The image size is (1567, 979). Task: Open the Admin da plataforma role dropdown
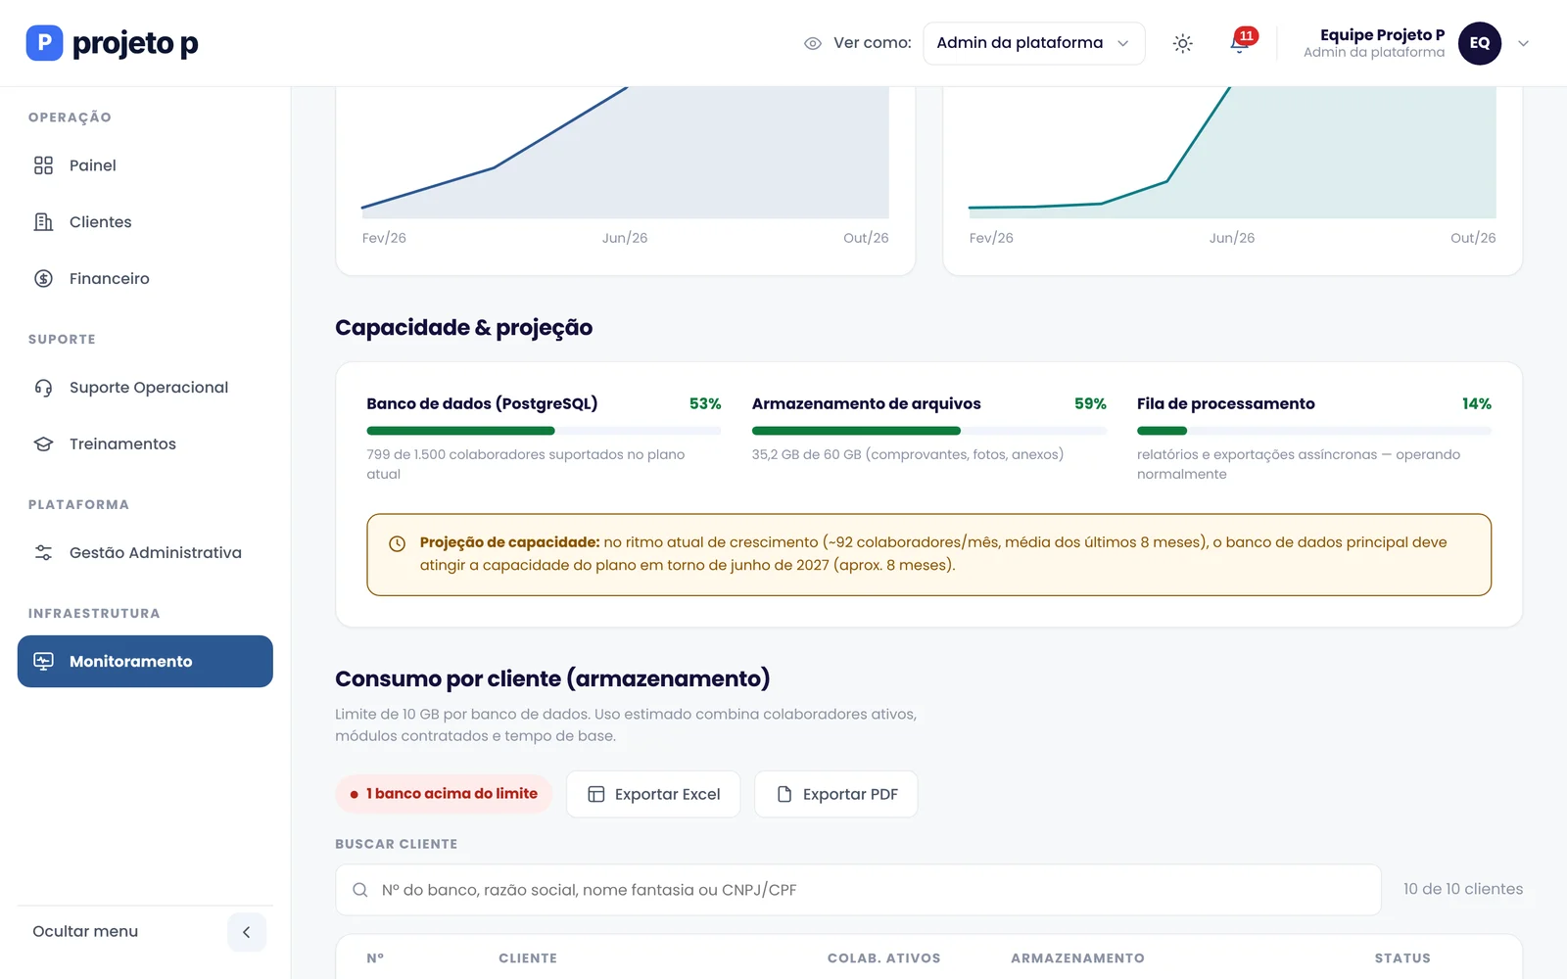[x=1033, y=43]
